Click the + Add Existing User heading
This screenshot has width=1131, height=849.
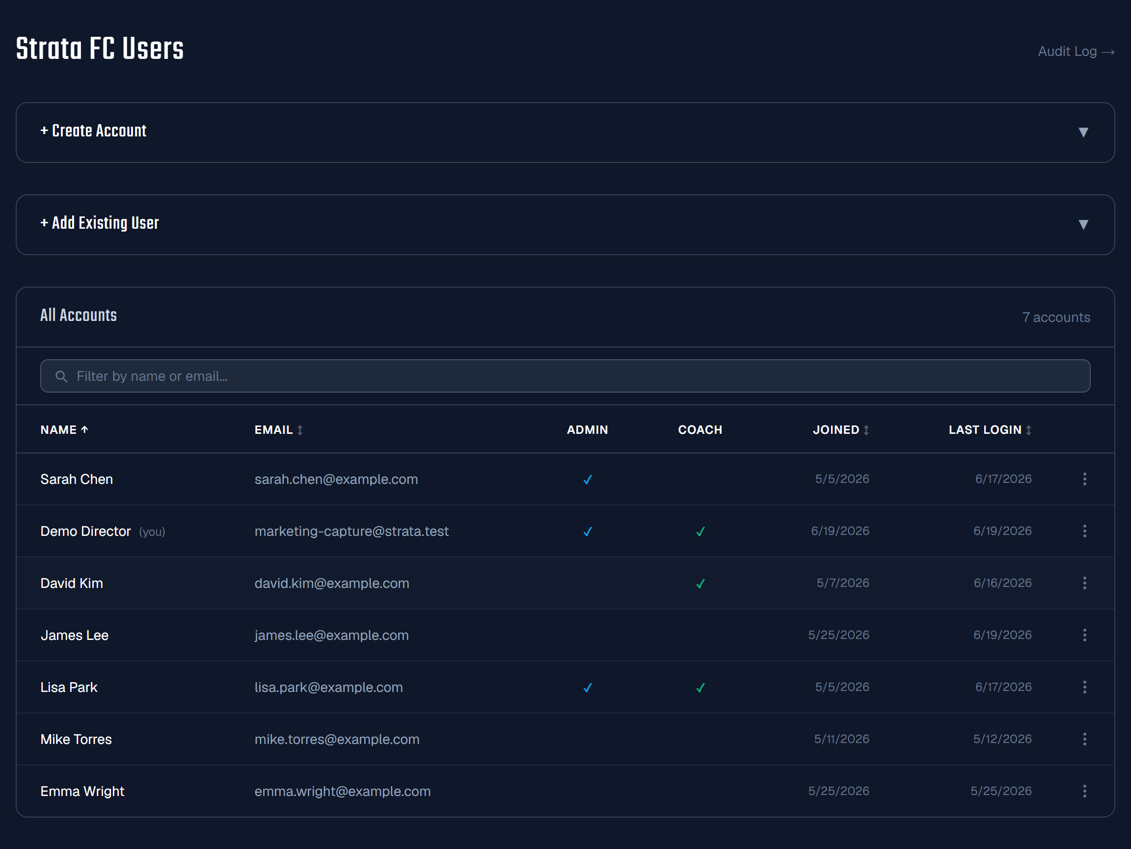click(100, 223)
